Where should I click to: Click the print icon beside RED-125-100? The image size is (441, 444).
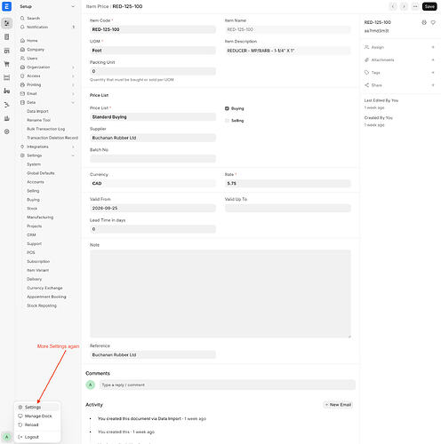(x=424, y=22)
